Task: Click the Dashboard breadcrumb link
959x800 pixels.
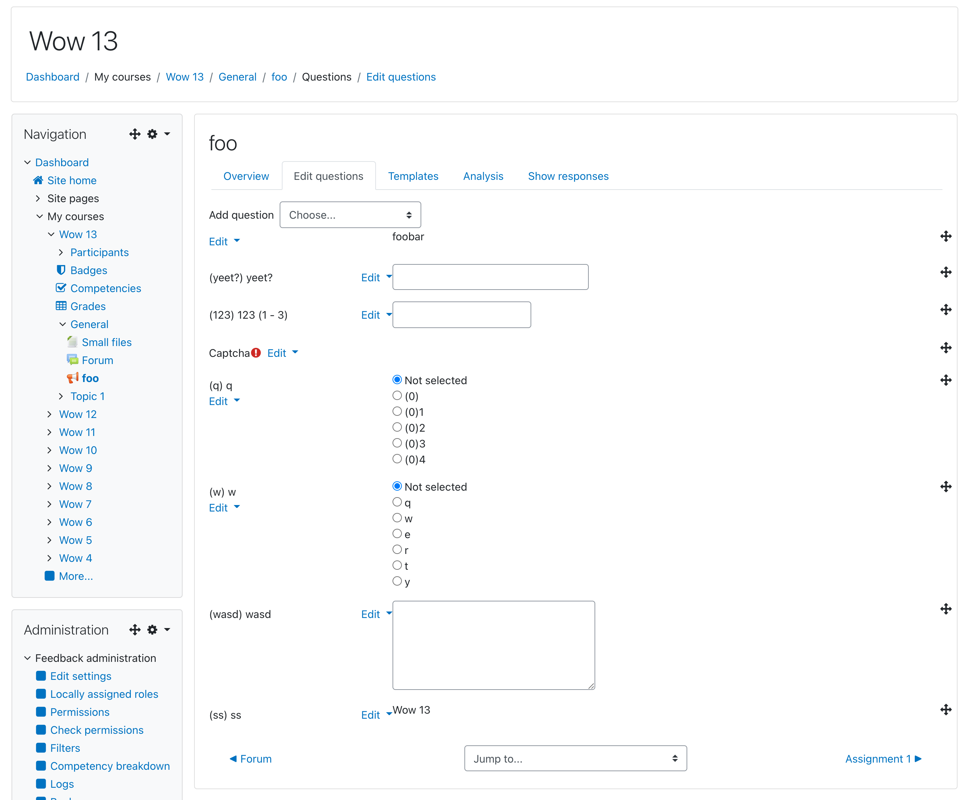Action: [x=52, y=77]
